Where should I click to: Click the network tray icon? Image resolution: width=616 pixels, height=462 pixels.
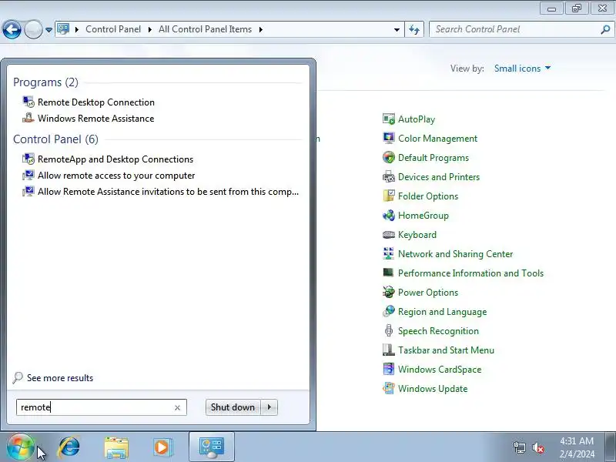pyautogui.click(x=520, y=447)
